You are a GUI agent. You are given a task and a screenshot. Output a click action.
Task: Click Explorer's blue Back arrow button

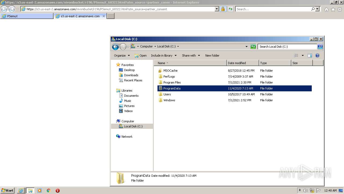coord(116,47)
